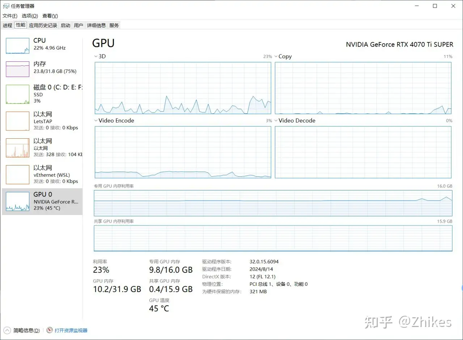This screenshot has width=463, height=340.
Task: Click the 简略信息(D) button
Action: click(26, 330)
